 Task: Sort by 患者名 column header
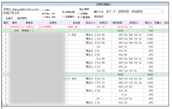click(x=29, y=23)
